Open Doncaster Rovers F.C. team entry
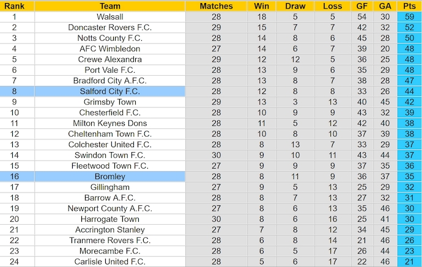Screen dimensions: 422x267 click(109, 27)
